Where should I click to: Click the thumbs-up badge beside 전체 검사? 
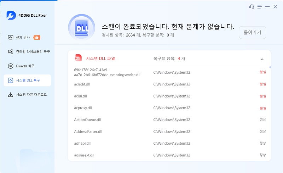click(37, 37)
